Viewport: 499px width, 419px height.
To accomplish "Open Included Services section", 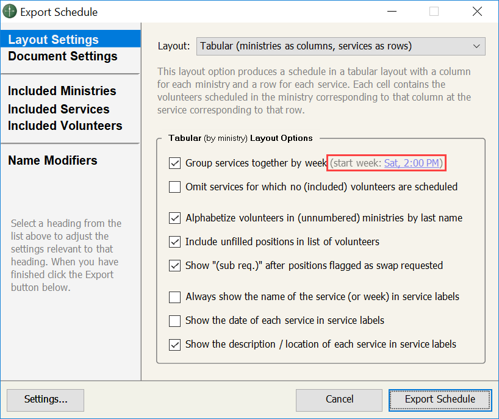I will pyautogui.click(x=59, y=109).
